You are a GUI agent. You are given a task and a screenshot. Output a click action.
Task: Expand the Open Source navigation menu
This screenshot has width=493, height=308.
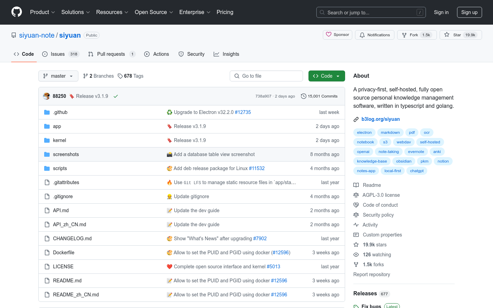(154, 12)
